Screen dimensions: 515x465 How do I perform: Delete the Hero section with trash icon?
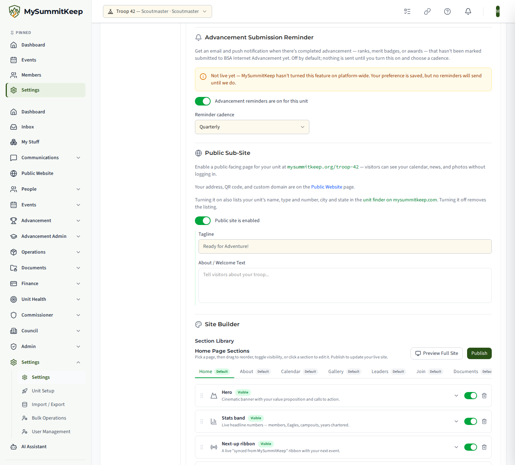484,396
